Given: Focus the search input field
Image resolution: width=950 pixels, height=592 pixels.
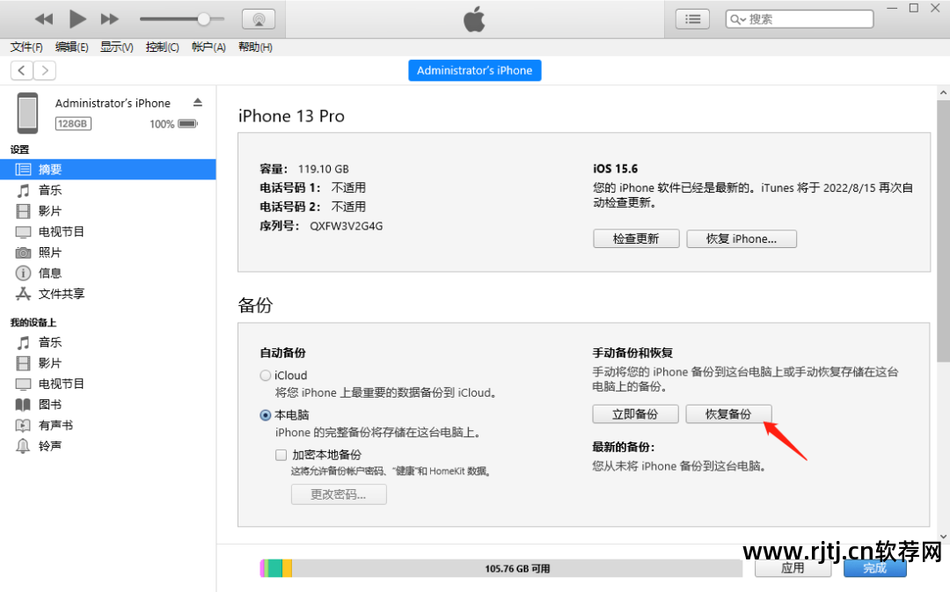Looking at the screenshot, I should 799,19.
